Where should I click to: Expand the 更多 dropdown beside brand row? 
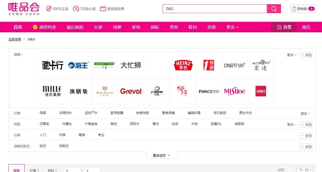pos(291,55)
